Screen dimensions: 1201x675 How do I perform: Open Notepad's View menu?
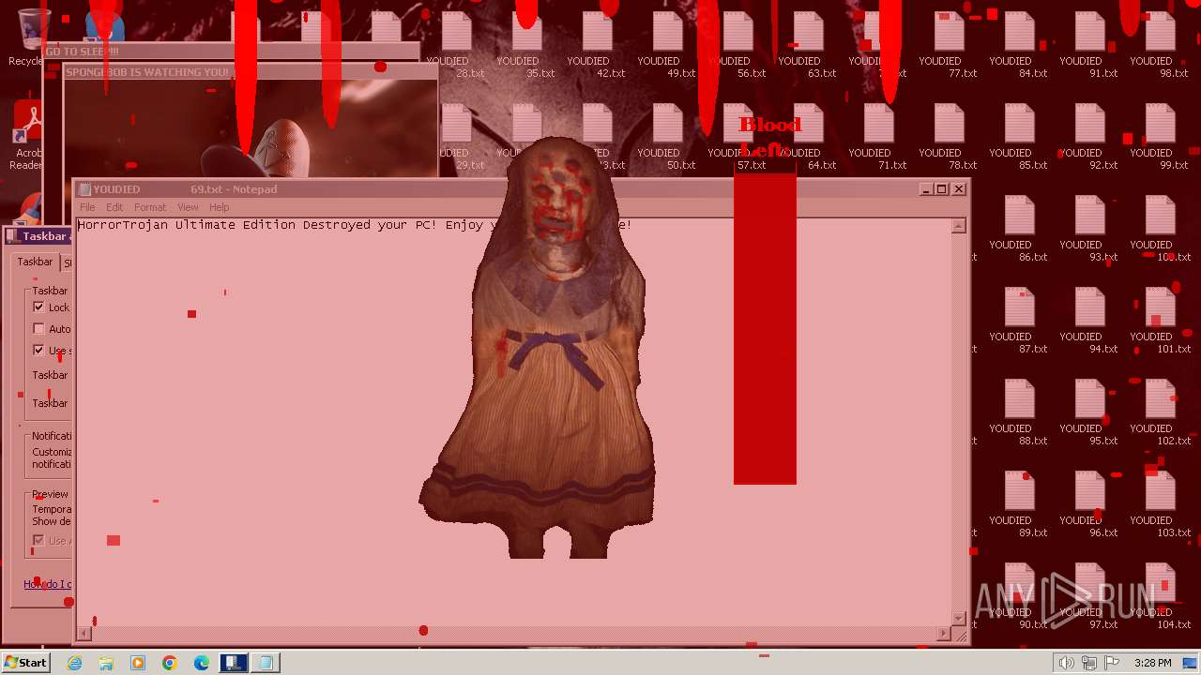point(188,207)
